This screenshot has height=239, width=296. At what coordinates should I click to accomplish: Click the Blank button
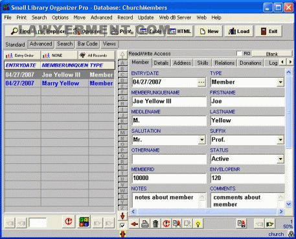[272, 54]
